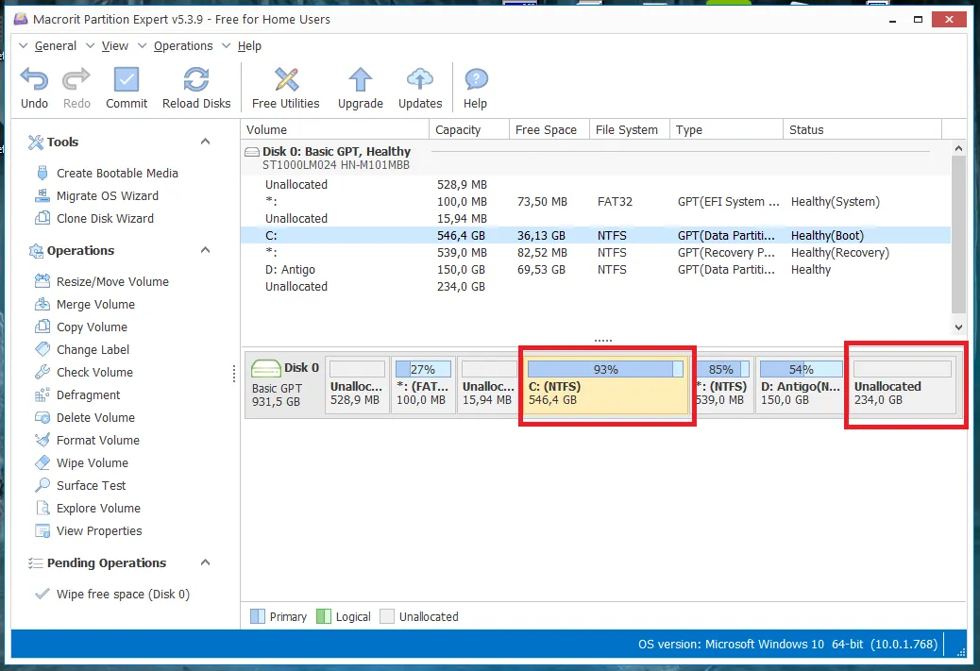Select the C: (NTFS) partition block

click(x=606, y=385)
